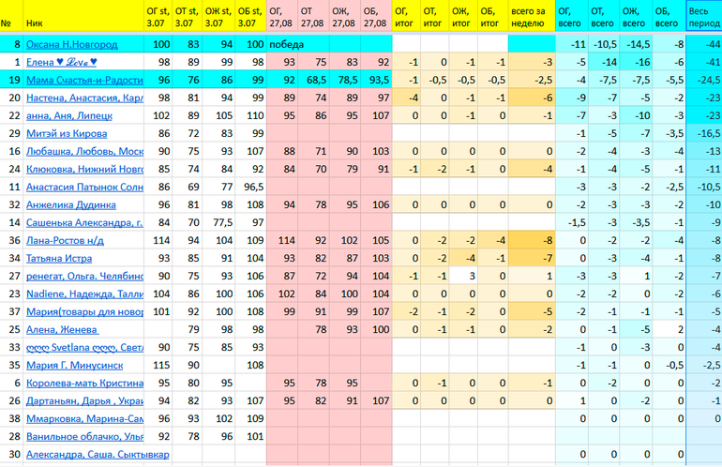Open the Лана-Ростов н/д link
Viewport: 722px width, 467px height.
[68, 240]
